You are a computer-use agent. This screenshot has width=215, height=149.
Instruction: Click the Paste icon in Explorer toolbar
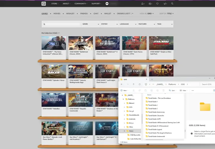(x=145, y=90)
